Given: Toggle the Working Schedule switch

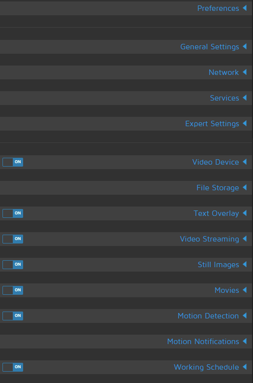Looking at the screenshot, I should click(x=13, y=367).
